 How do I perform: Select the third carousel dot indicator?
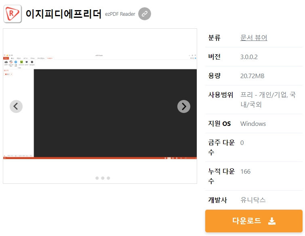108,178
